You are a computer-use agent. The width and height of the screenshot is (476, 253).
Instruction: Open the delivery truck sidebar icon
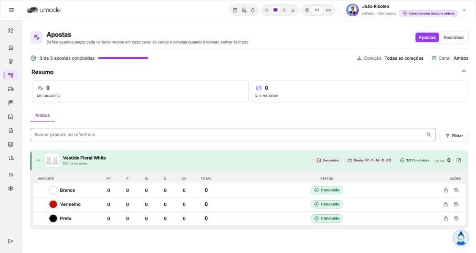click(x=10, y=89)
